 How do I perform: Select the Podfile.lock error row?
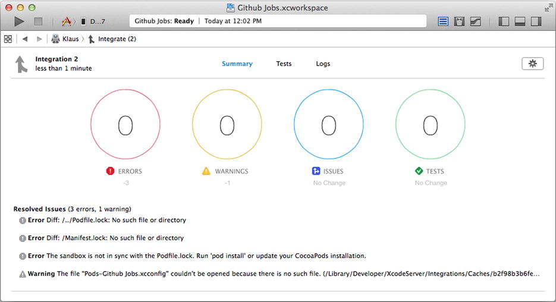[x=103, y=220]
